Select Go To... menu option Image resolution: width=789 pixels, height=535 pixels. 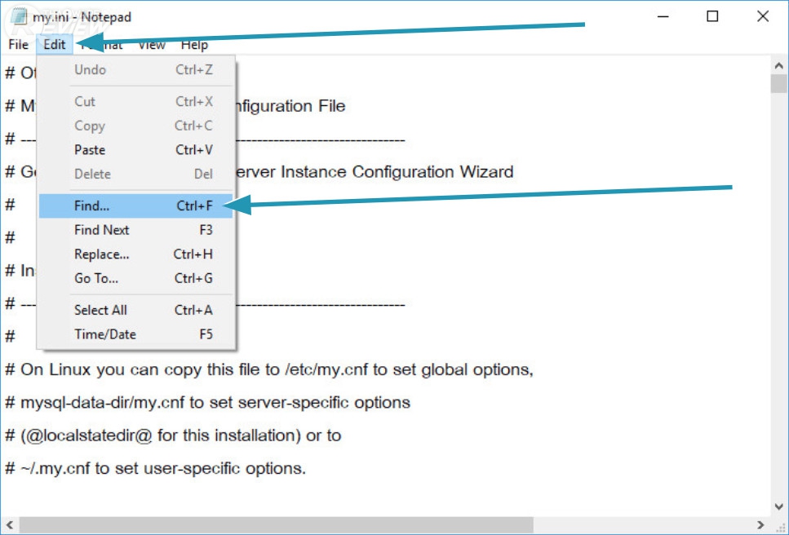coord(96,278)
